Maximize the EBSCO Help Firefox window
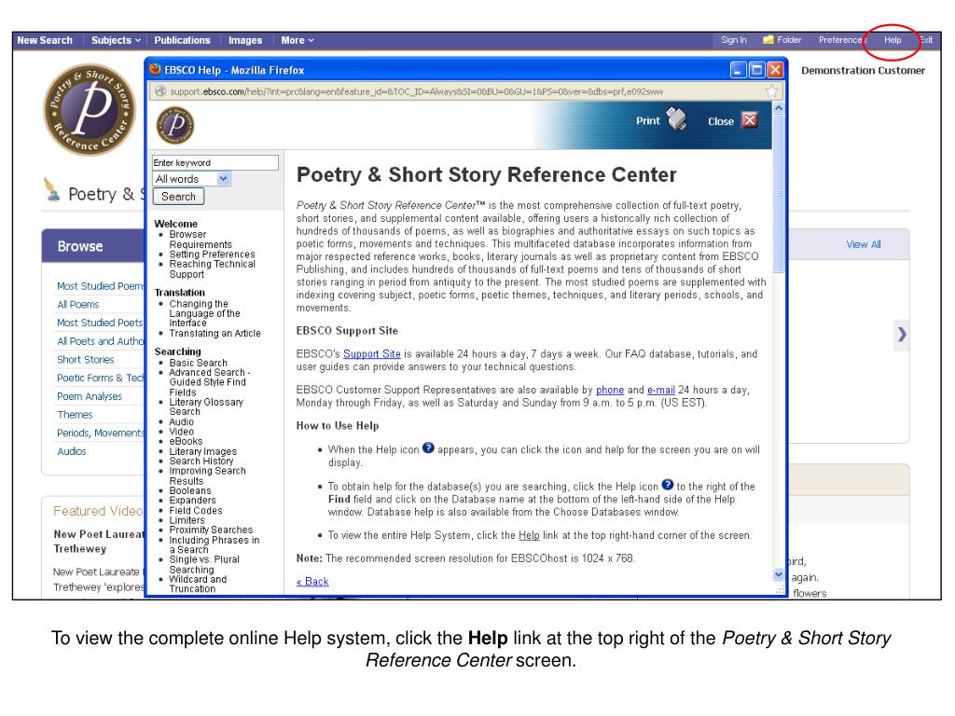This screenshot has width=955, height=716. [x=756, y=70]
